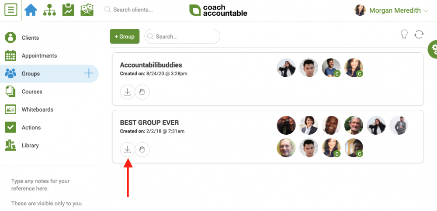Open the money envelope billing icon

[87, 10]
